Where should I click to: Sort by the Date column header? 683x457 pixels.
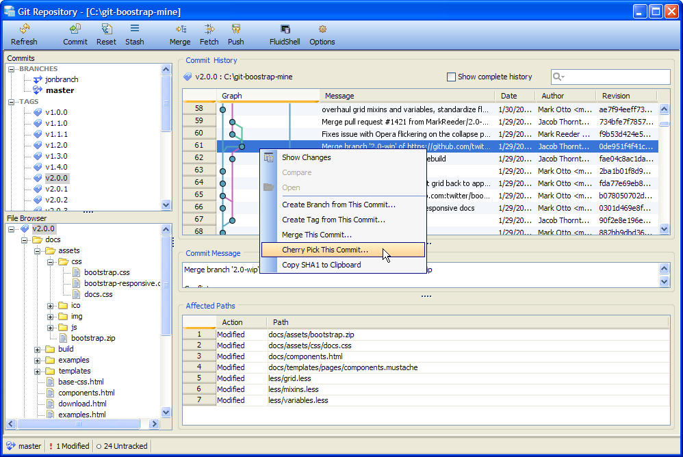[515, 96]
